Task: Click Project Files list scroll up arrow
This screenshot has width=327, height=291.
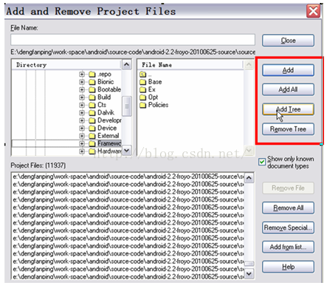Action: [249, 178]
